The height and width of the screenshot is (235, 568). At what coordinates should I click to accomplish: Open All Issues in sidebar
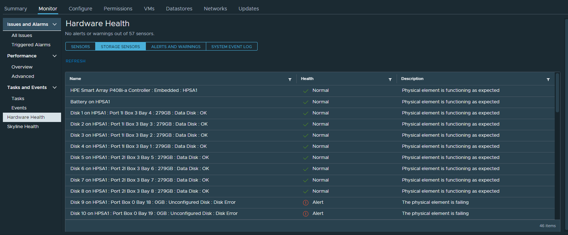click(x=22, y=36)
